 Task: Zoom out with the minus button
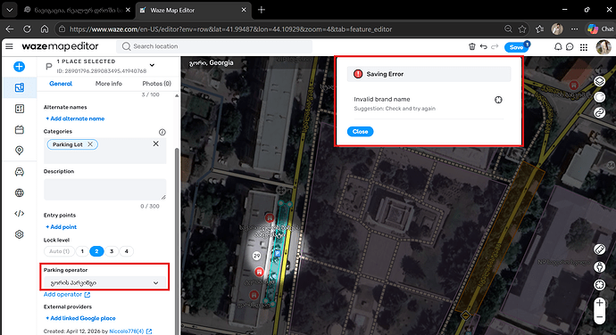pyautogui.click(x=600, y=316)
